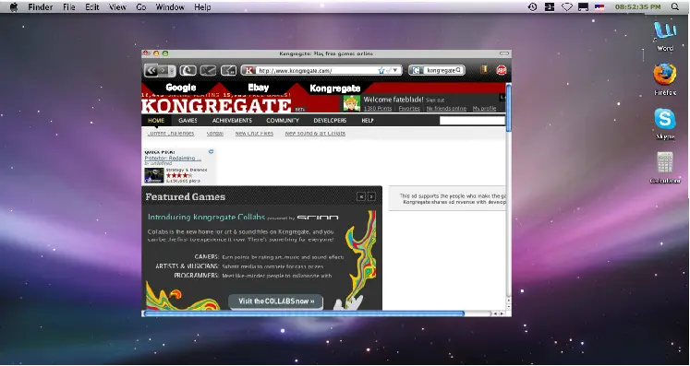Open GAMES in Kongregate navigation

(188, 121)
